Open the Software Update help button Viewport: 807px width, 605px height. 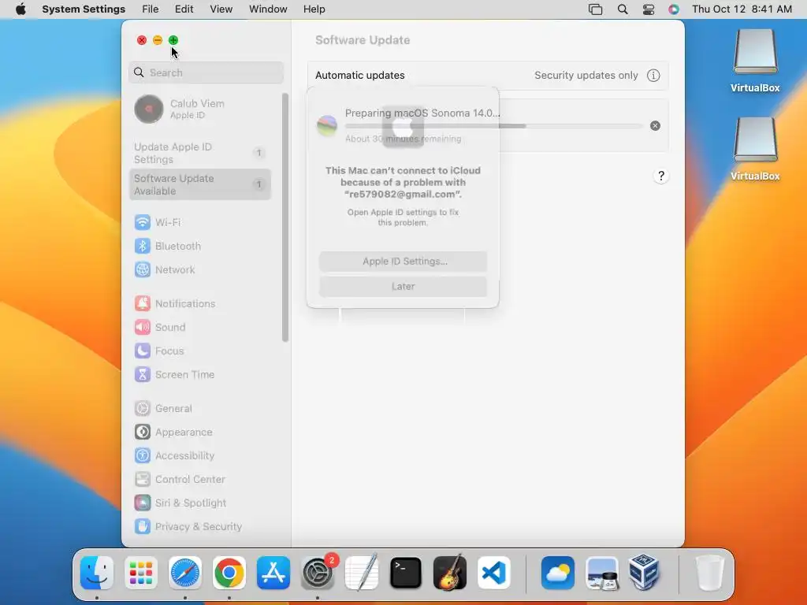click(x=661, y=176)
